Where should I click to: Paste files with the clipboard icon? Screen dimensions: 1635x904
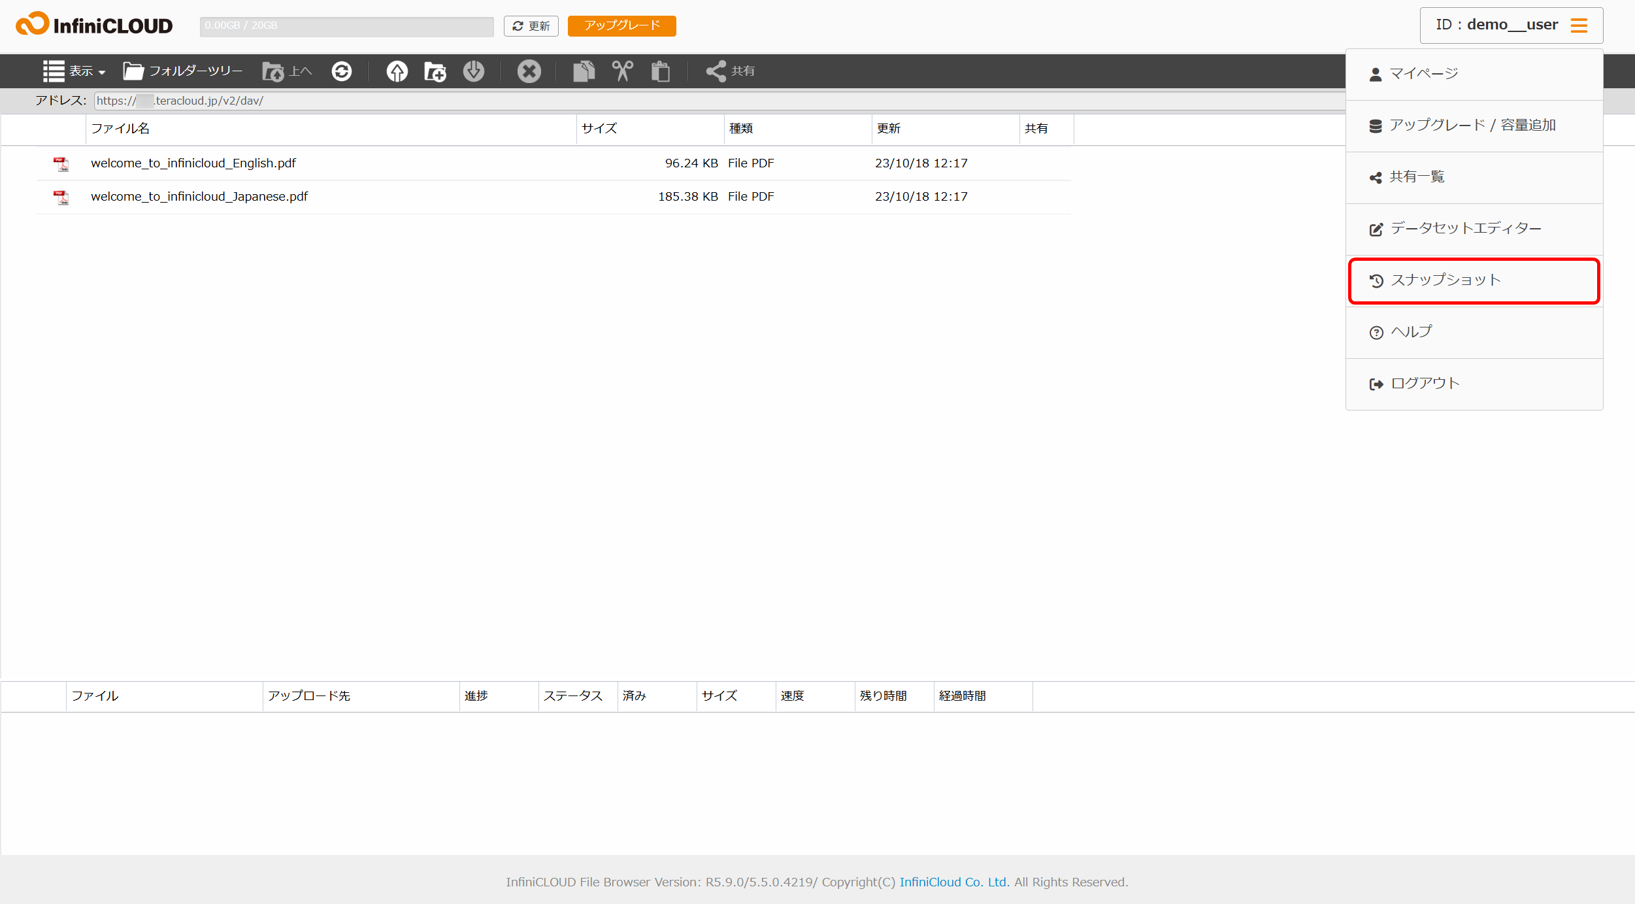click(661, 71)
